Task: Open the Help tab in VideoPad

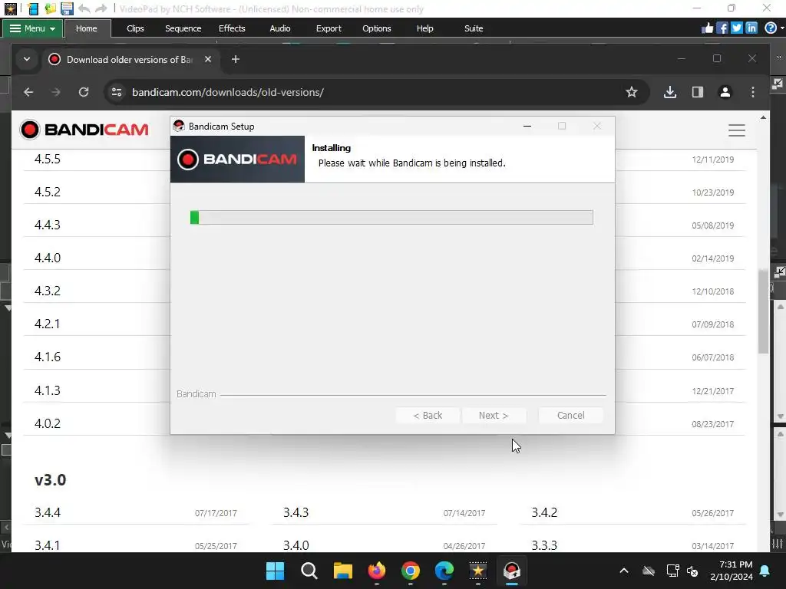Action: (424, 28)
